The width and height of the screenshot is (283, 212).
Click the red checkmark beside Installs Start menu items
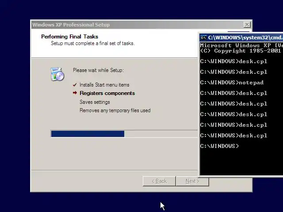75,85
